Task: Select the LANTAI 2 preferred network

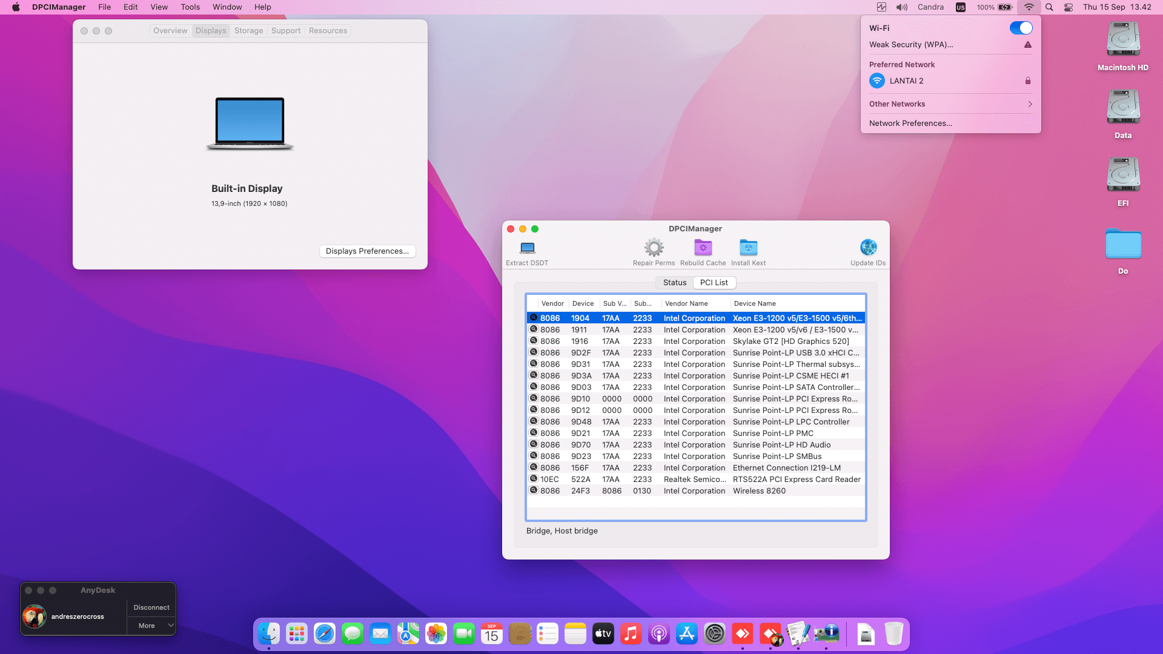Action: [951, 81]
